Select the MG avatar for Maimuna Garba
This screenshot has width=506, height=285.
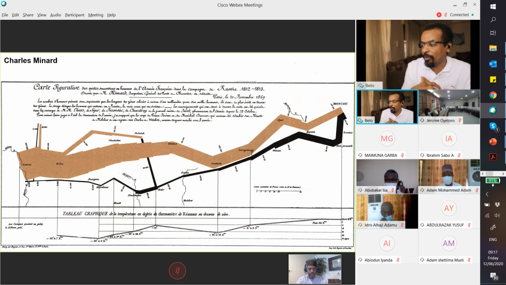387,139
